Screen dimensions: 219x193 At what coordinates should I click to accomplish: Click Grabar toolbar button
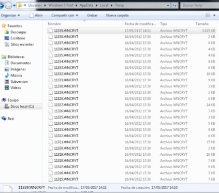tap(92, 16)
